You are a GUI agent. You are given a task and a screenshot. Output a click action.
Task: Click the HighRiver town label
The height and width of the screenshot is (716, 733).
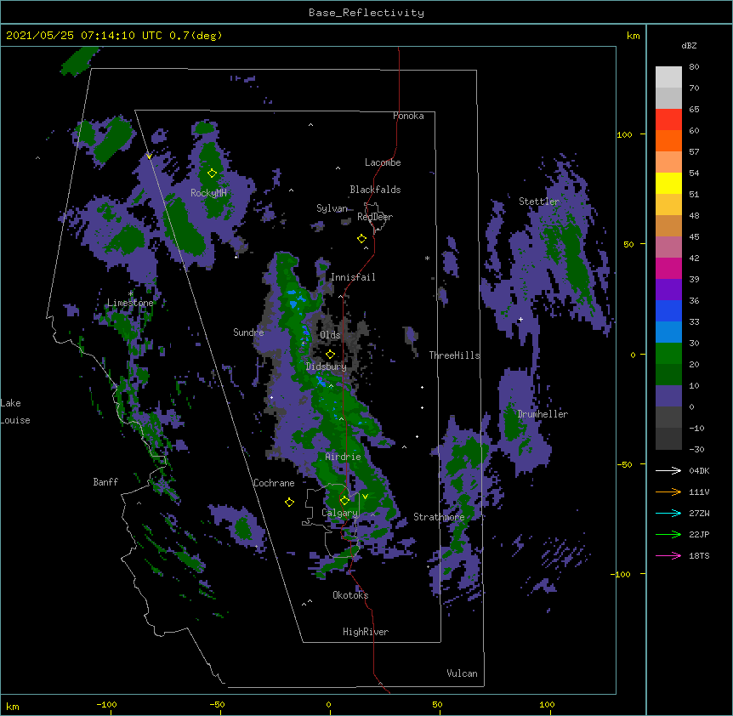[366, 632]
